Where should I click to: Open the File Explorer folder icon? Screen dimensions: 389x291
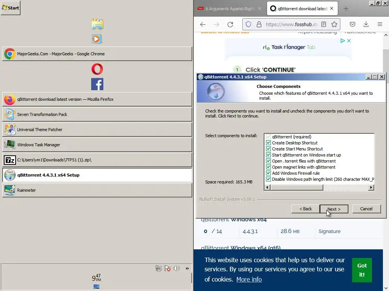[97, 24]
